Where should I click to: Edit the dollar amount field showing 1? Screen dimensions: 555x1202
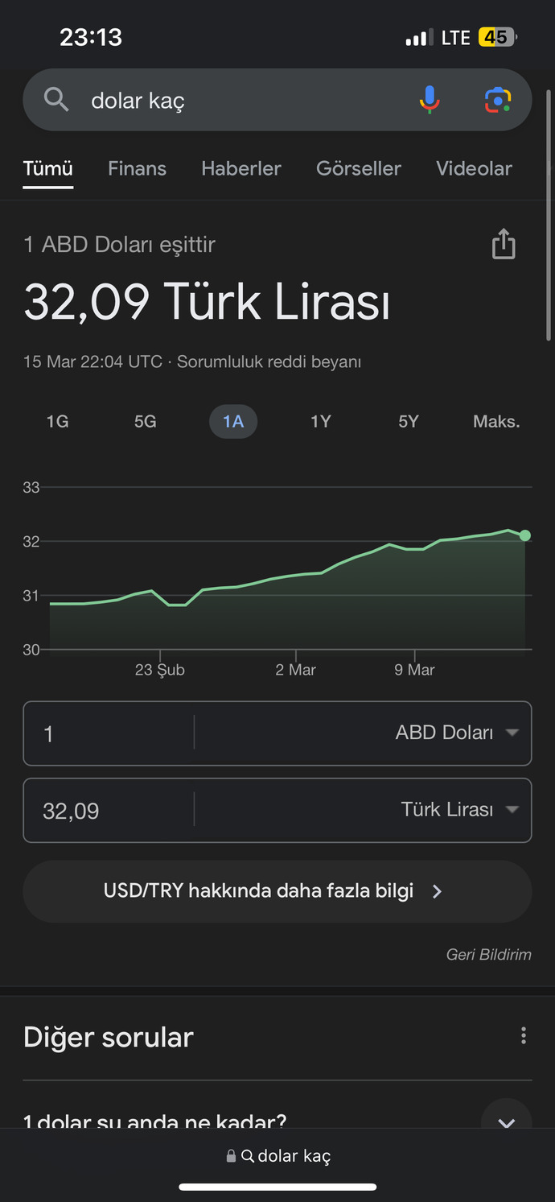tap(109, 733)
